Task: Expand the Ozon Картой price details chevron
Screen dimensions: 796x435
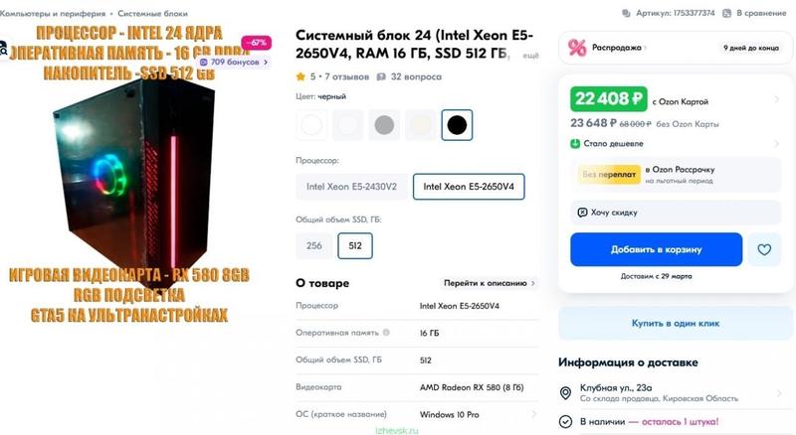Action: (777, 99)
